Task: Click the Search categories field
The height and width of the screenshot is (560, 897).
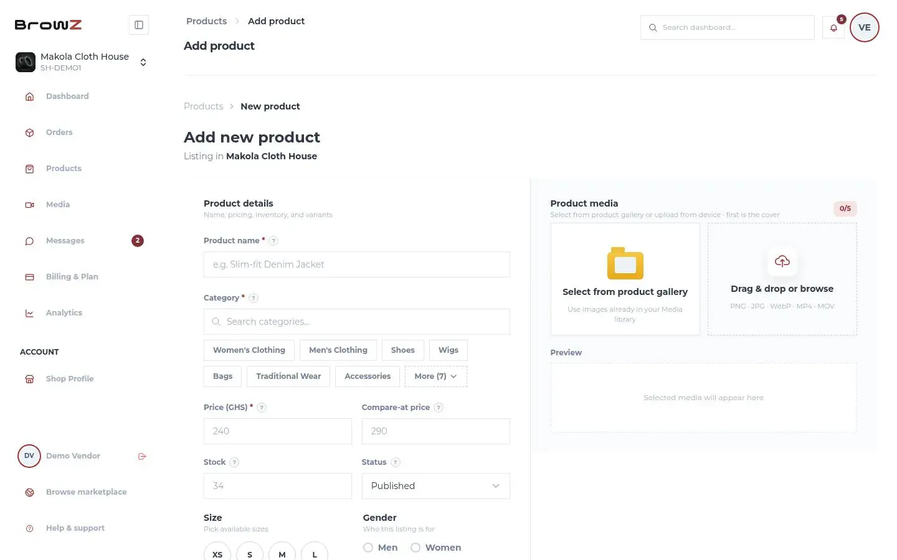Action: point(357,322)
